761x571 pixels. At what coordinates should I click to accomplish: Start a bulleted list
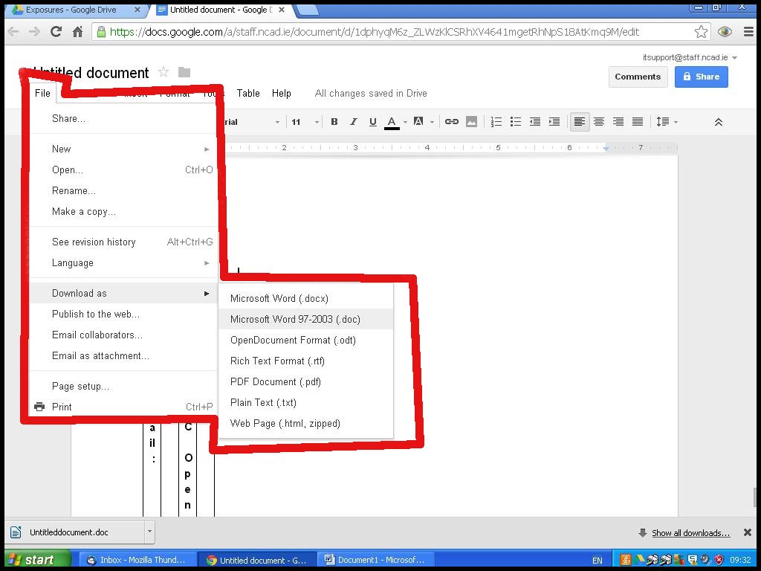point(516,122)
